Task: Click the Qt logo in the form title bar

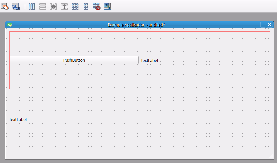Action: (10, 25)
